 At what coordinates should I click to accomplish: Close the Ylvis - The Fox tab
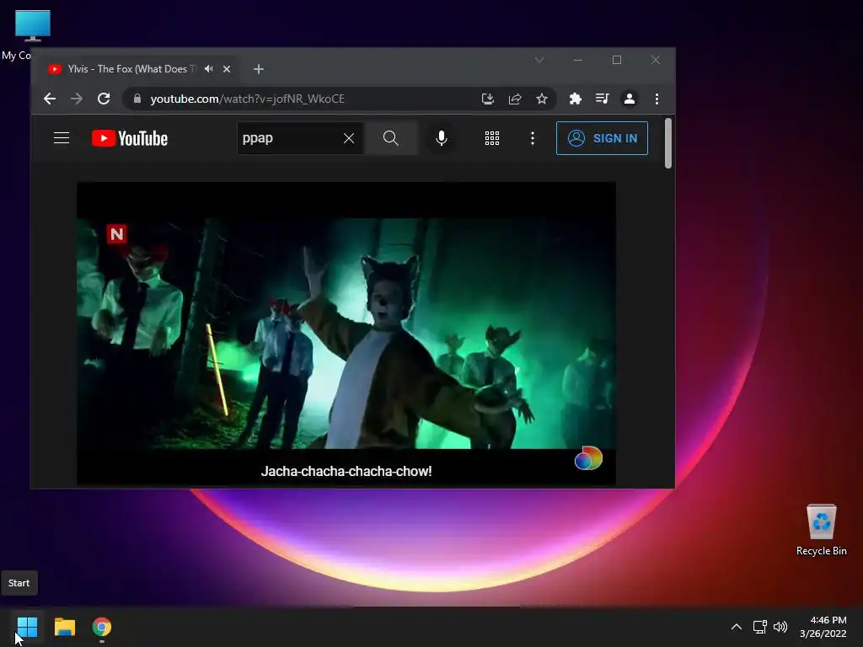[227, 69]
